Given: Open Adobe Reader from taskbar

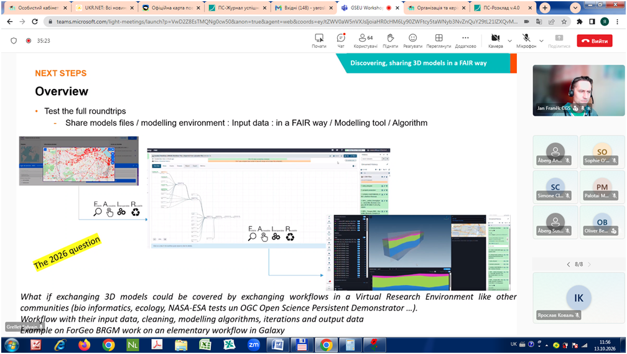Looking at the screenshot, I should (x=157, y=345).
